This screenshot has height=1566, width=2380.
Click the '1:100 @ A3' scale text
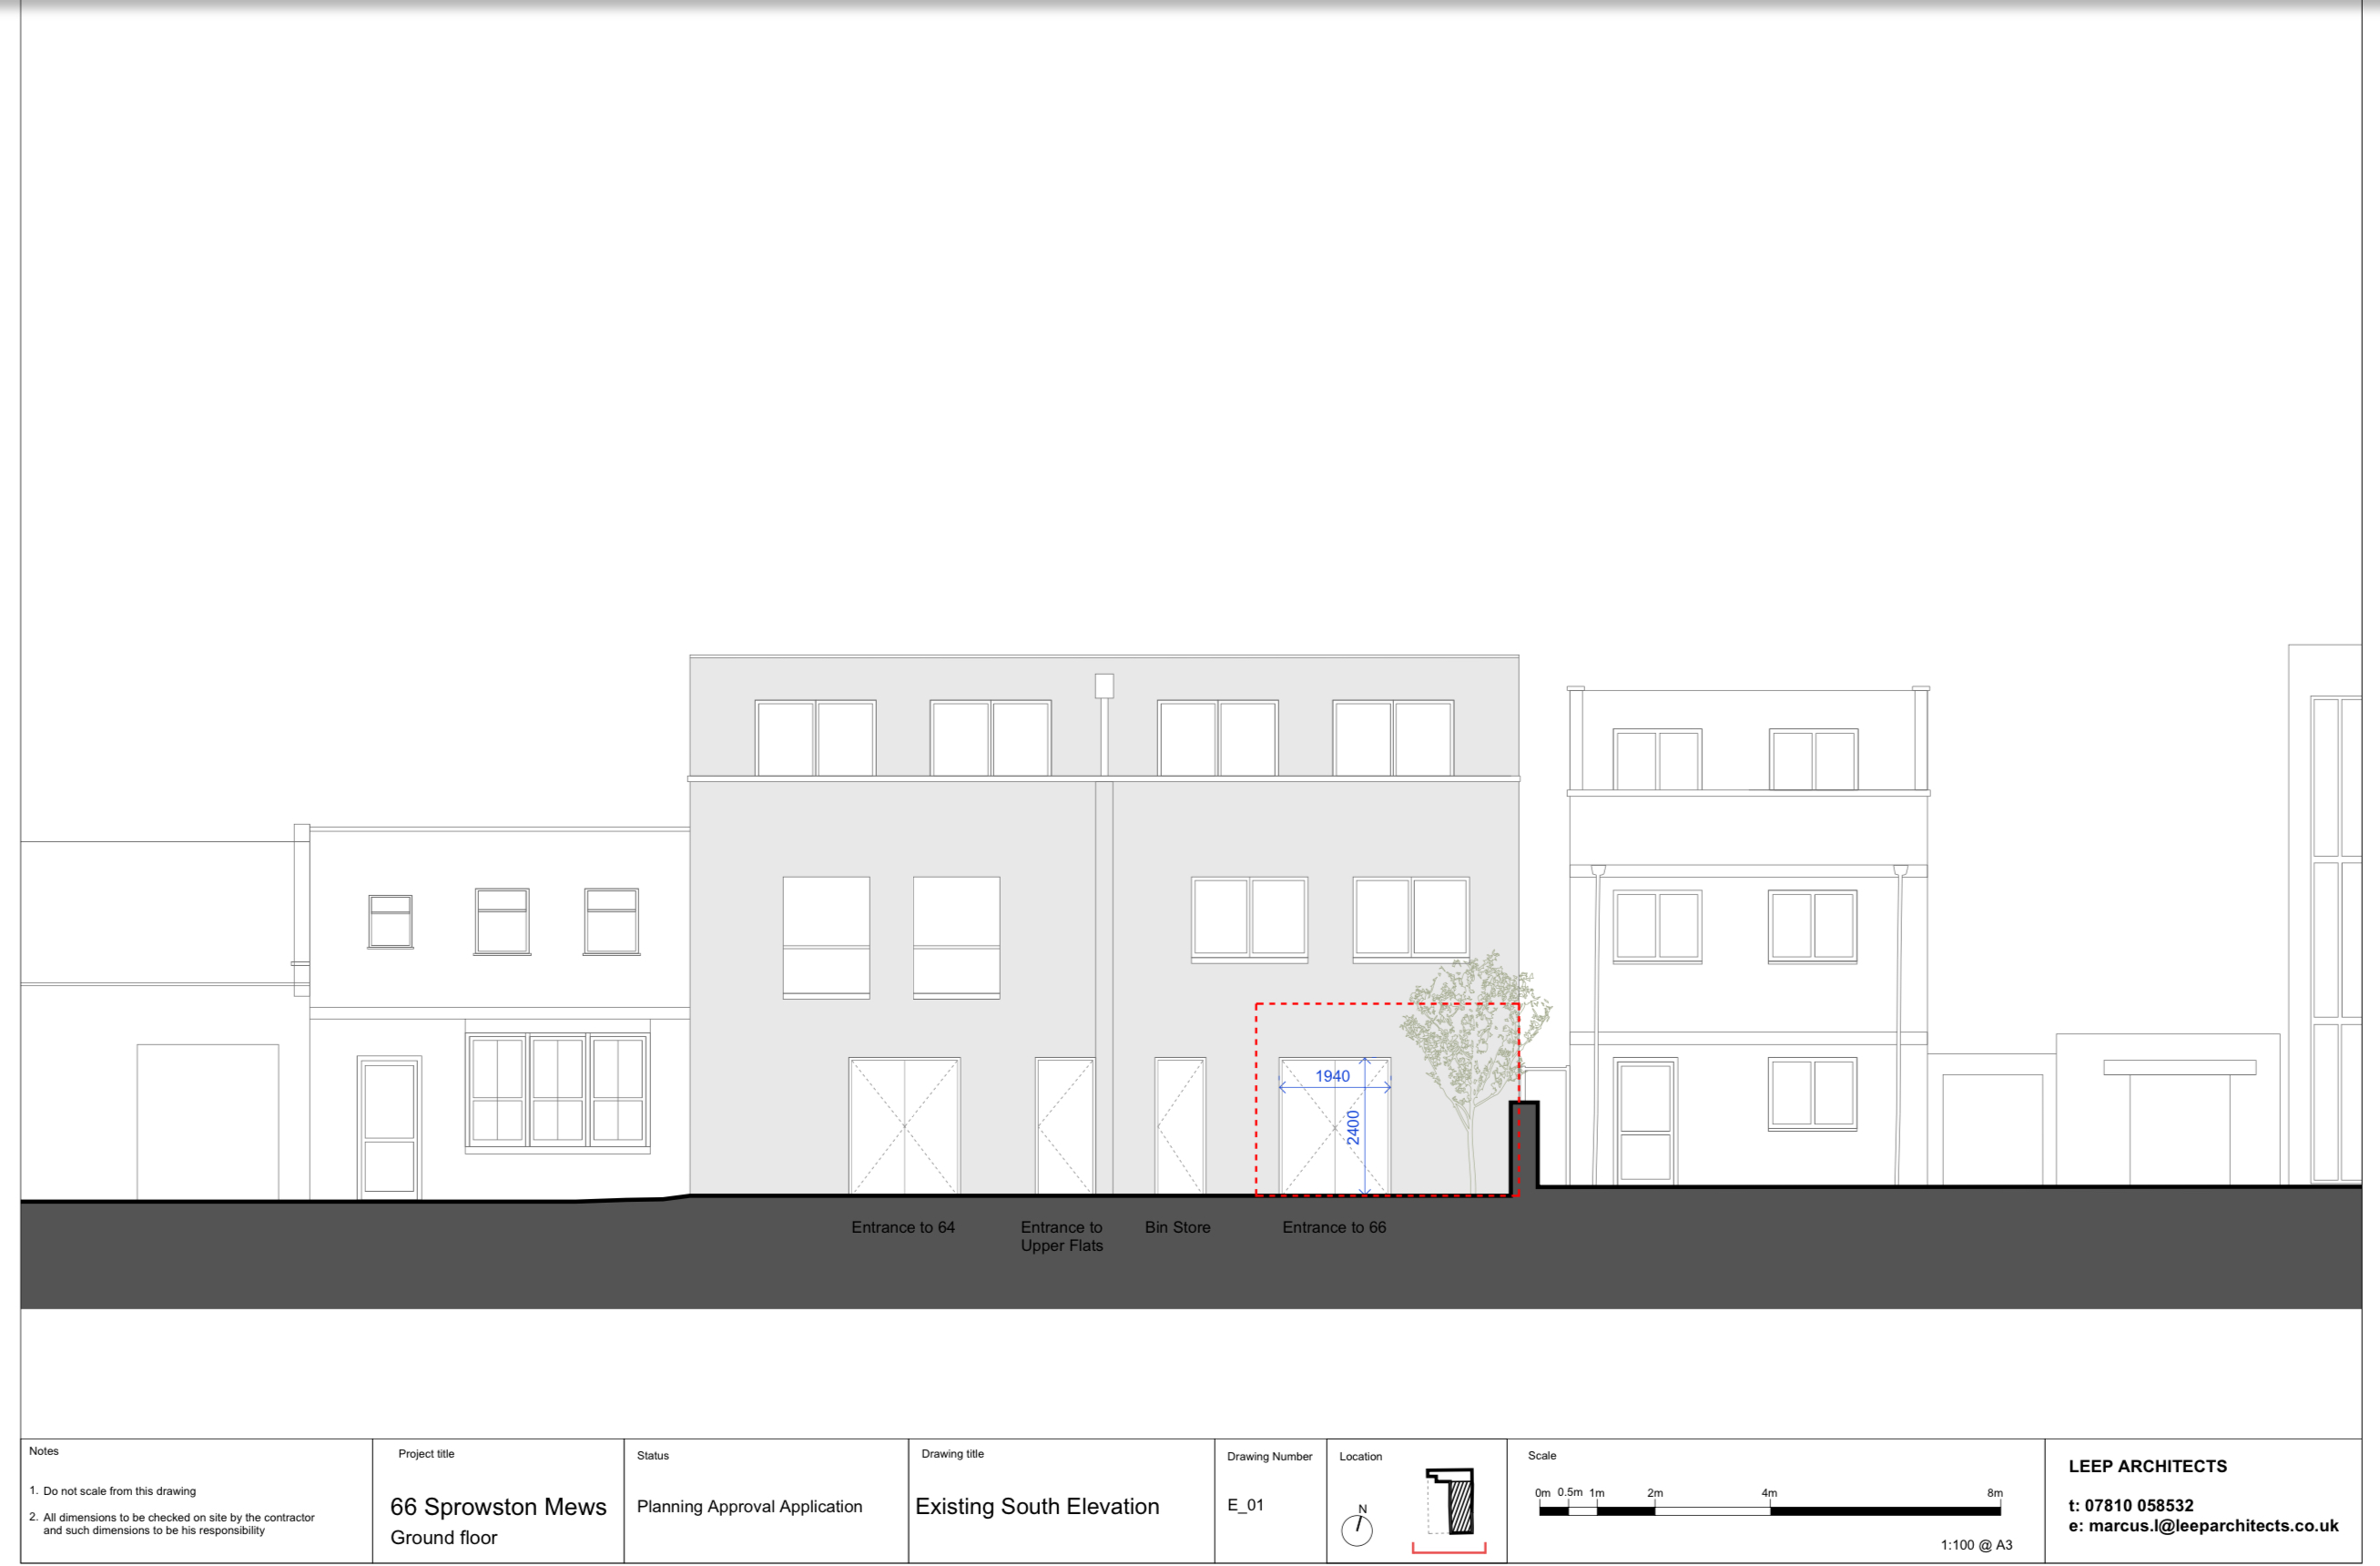point(1976,1545)
